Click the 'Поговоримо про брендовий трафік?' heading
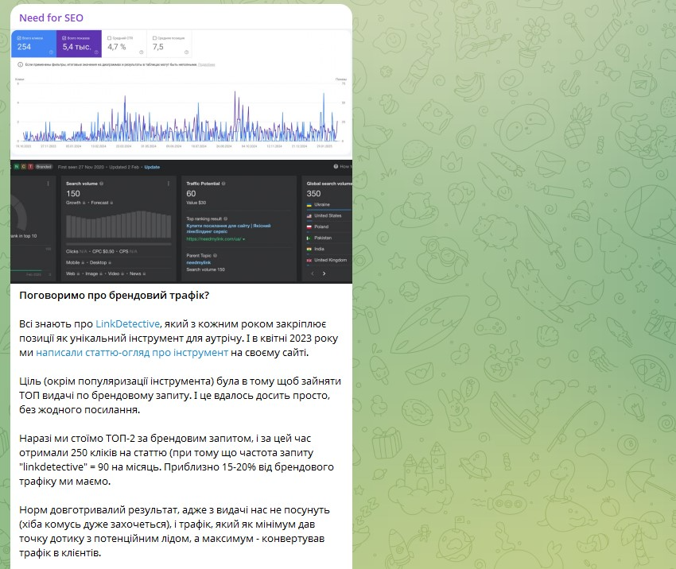Viewport: 676px width, 569px height. pos(115,296)
